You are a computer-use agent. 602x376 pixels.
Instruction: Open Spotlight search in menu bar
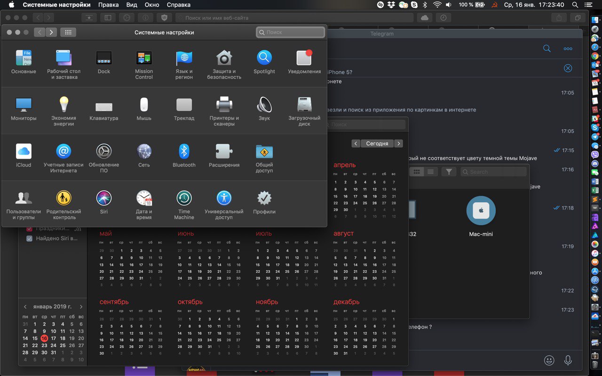point(575,5)
